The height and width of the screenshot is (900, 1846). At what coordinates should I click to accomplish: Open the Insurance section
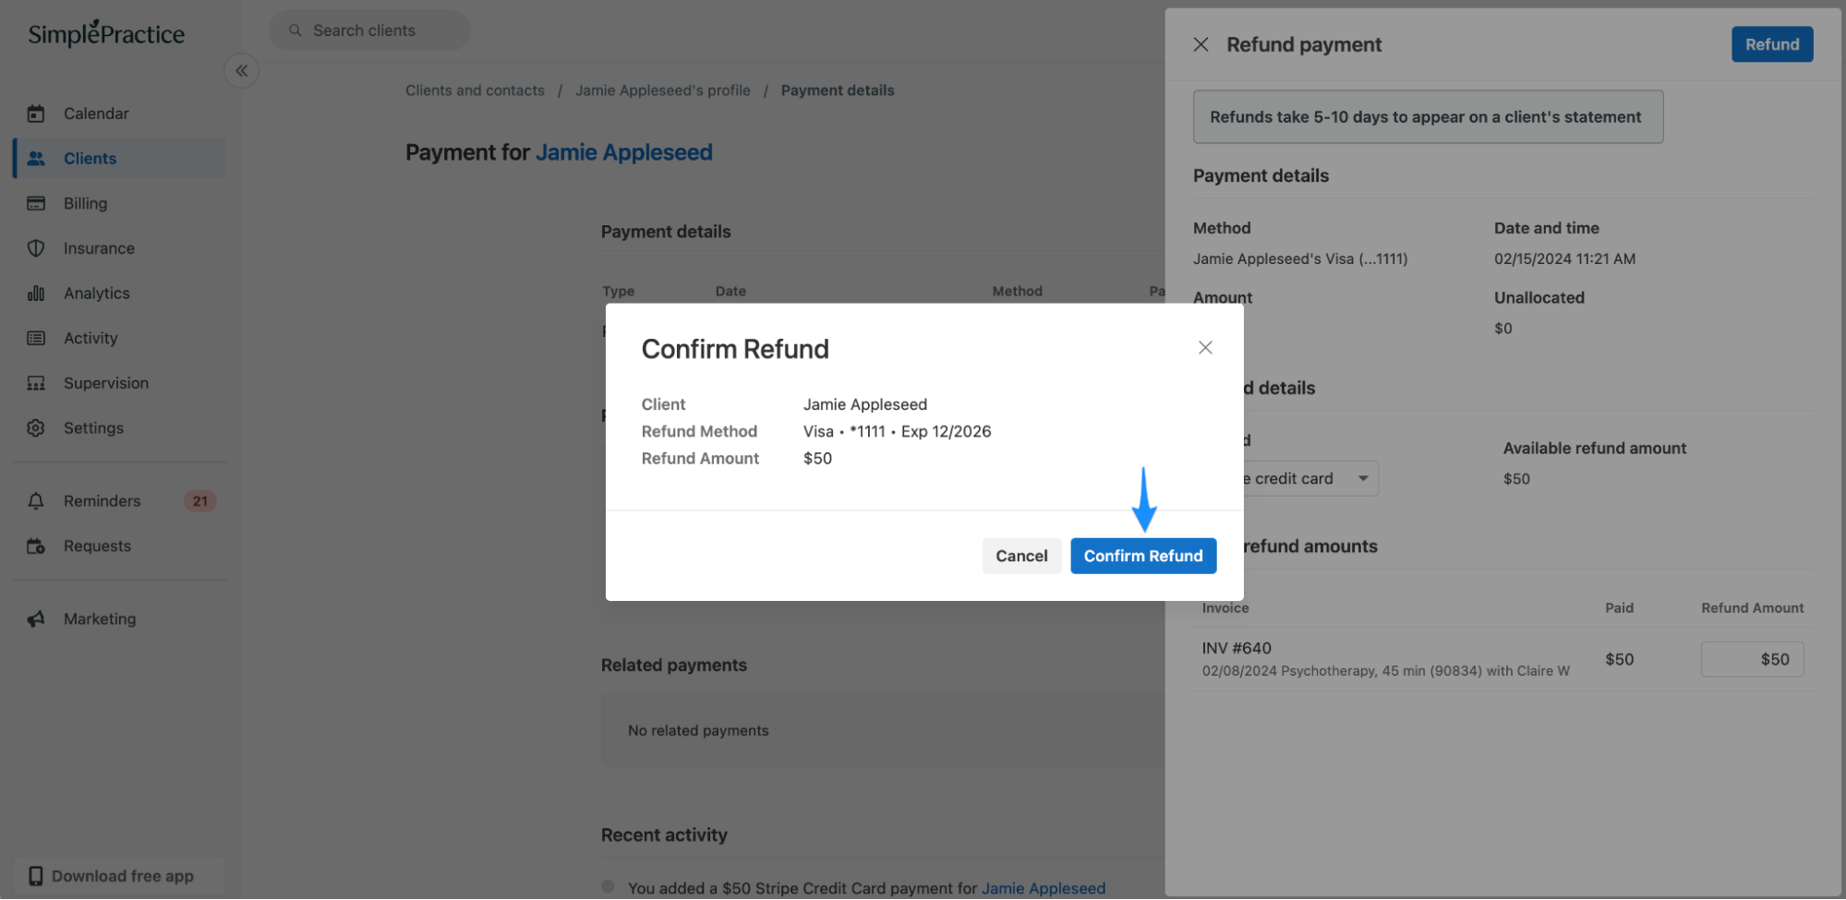click(98, 247)
